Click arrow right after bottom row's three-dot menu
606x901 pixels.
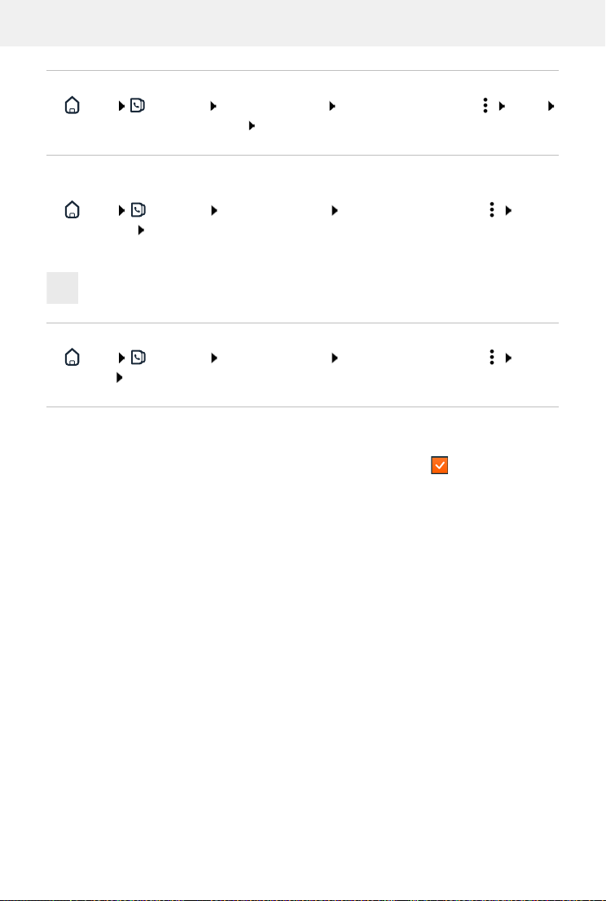coord(508,356)
